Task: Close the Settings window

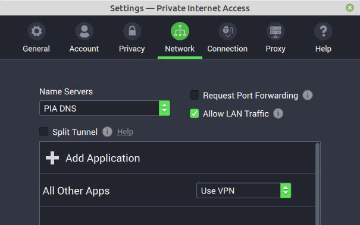Action: [350, 8]
